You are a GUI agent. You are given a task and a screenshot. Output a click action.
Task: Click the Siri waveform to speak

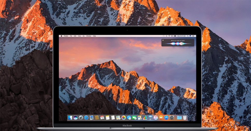(x=178, y=44)
